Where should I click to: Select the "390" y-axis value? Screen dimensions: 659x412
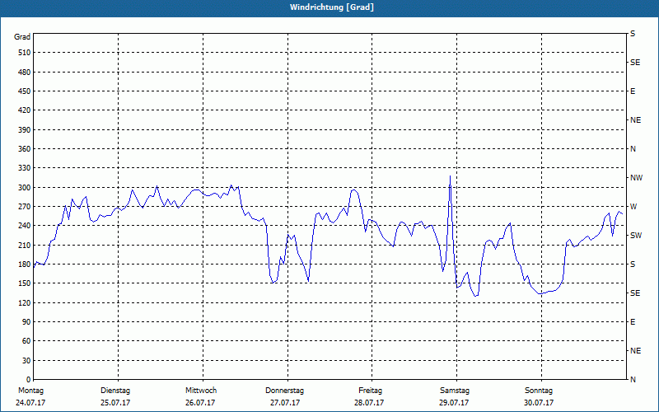click(25, 130)
